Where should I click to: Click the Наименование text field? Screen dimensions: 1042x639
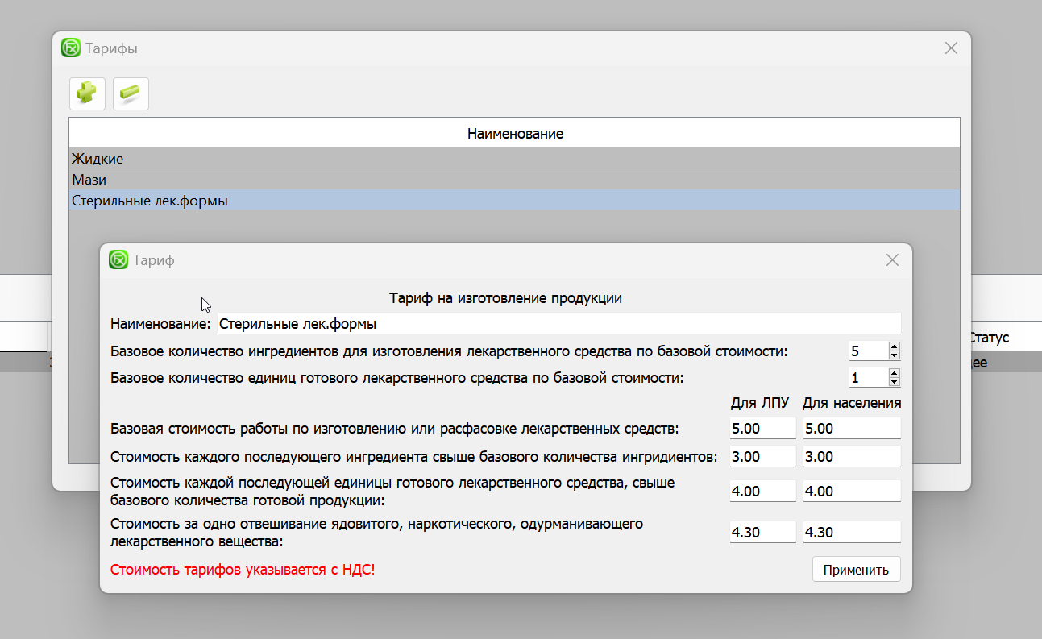point(558,324)
